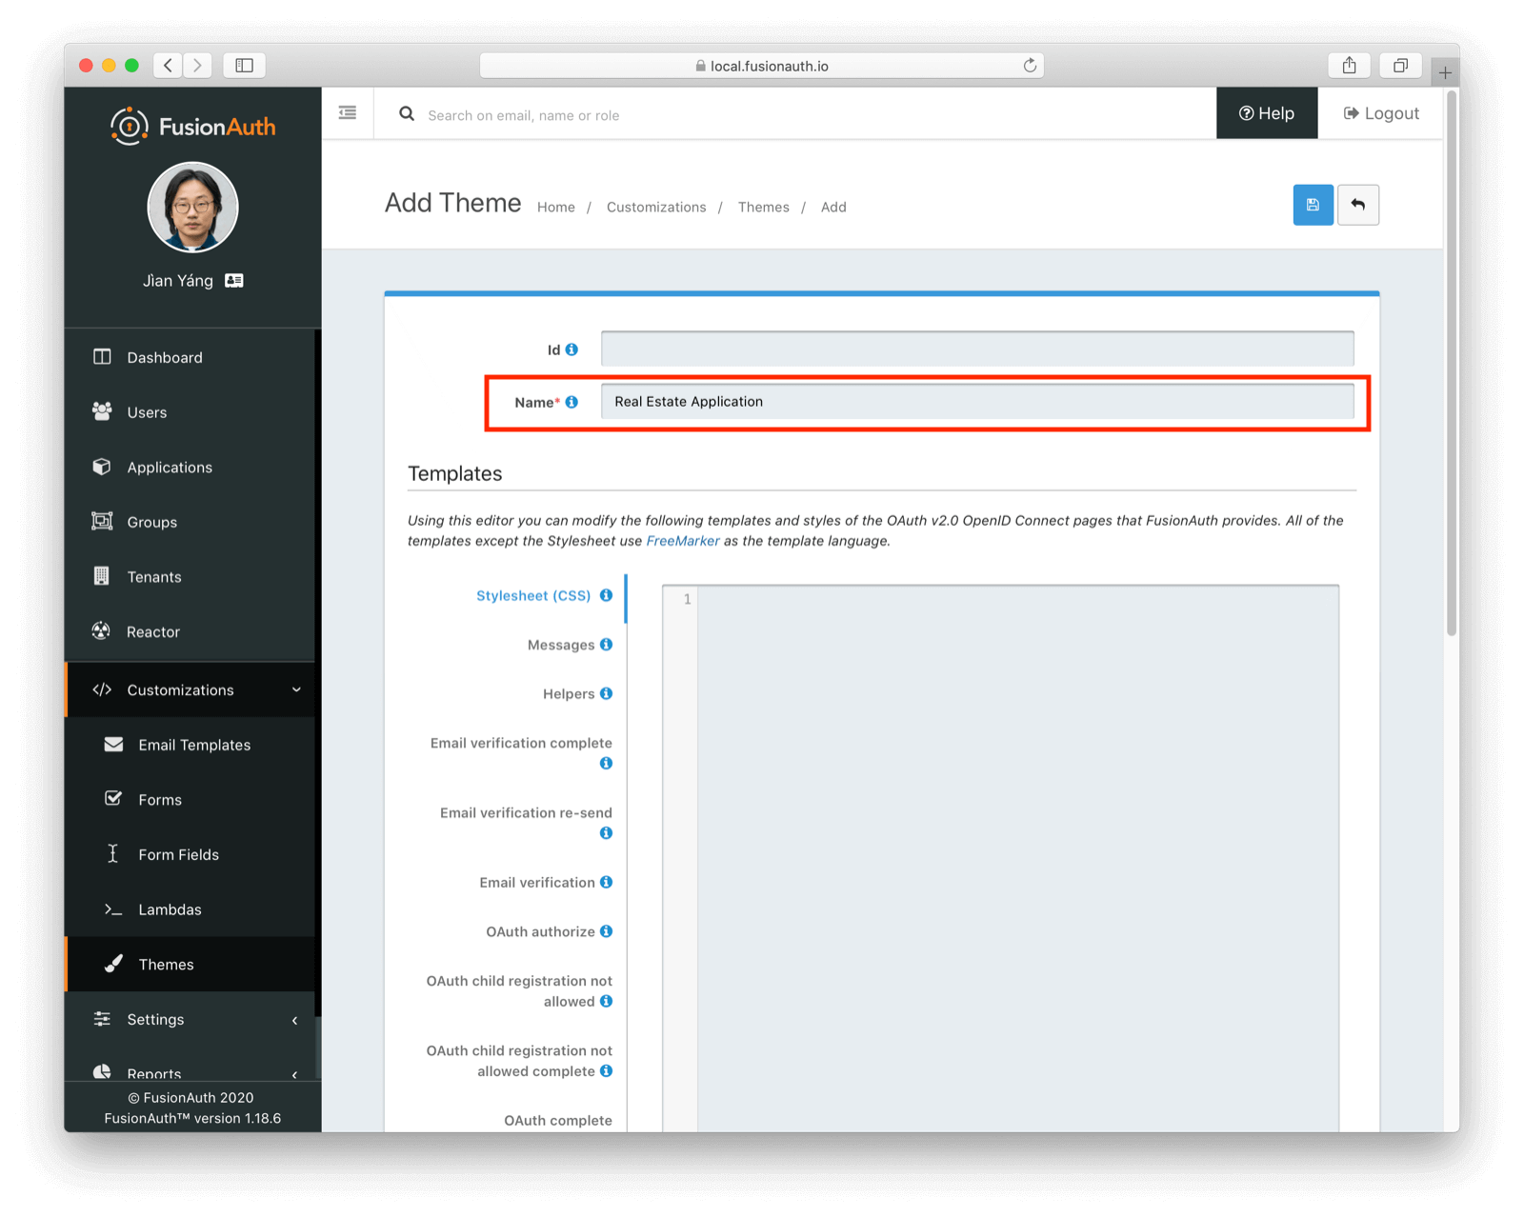Select the Email verification re-send tab
Viewport: 1524px width, 1217px height.
(x=526, y=812)
